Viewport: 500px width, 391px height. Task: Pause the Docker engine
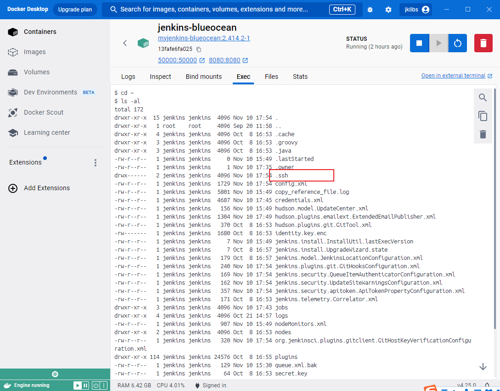click(85, 385)
